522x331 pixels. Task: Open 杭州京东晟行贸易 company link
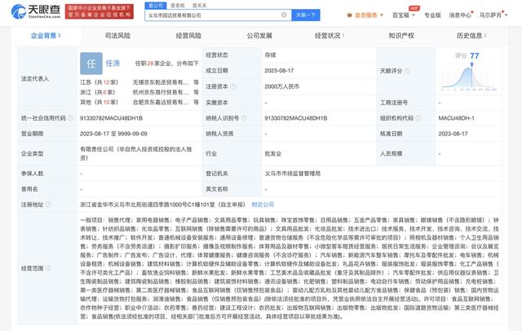[x=161, y=92]
